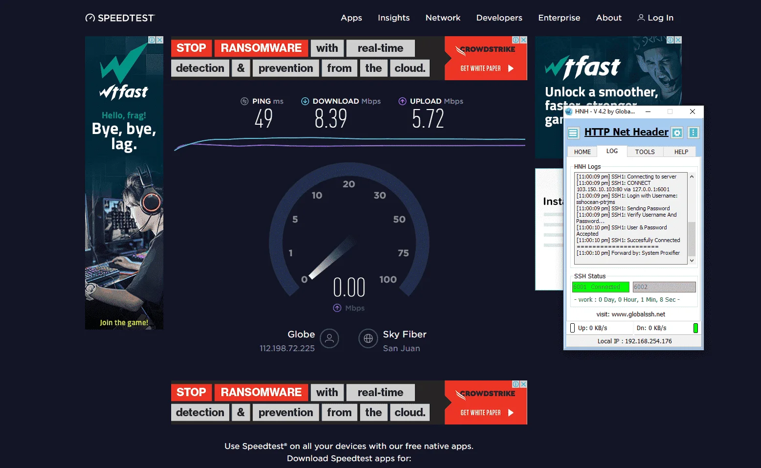Open the Insights menu item
This screenshot has width=761, height=468.
coord(394,18)
